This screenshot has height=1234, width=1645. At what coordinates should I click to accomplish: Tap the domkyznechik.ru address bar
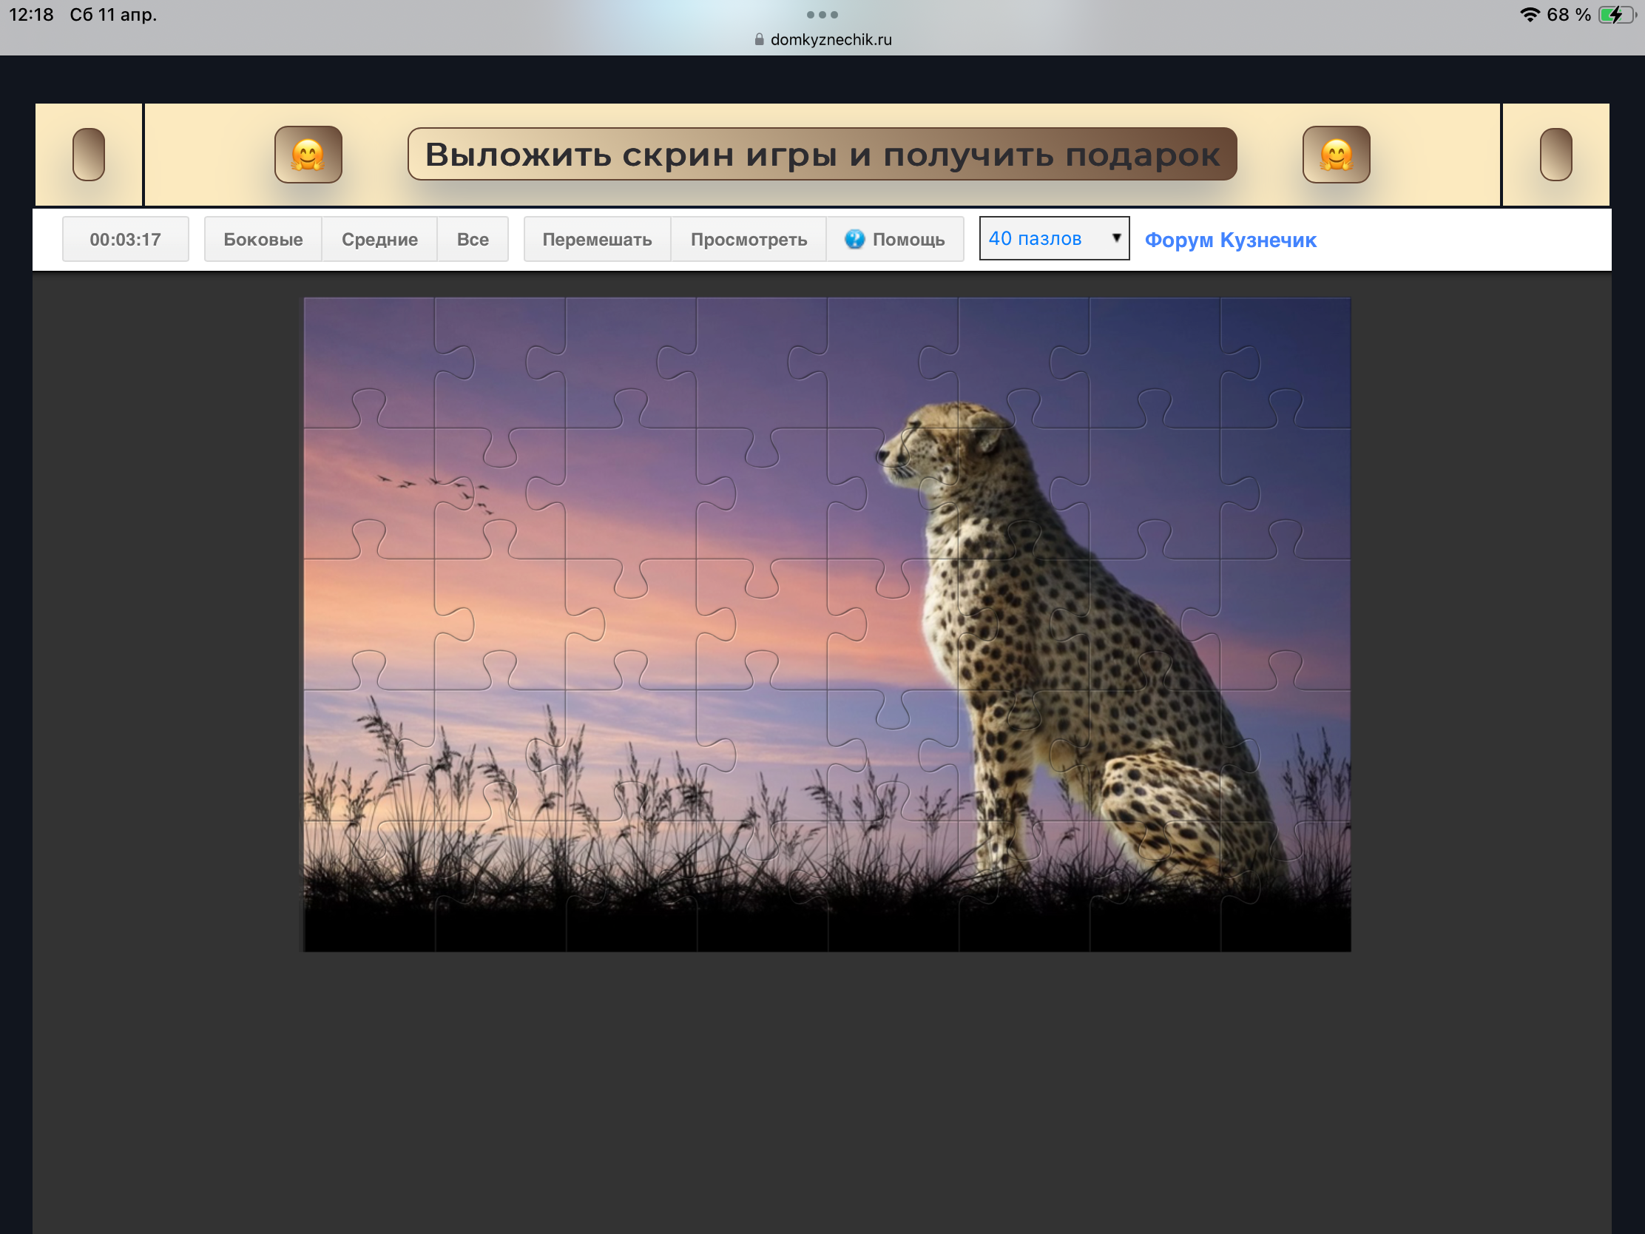coord(830,39)
